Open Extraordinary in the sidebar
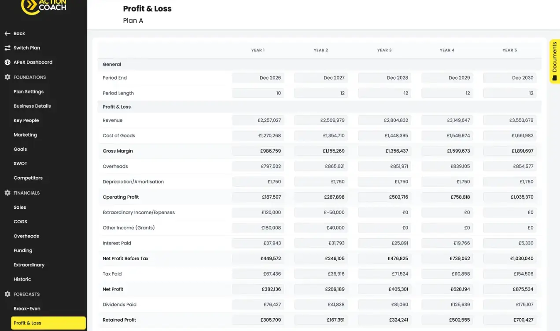 coord(29,265)
